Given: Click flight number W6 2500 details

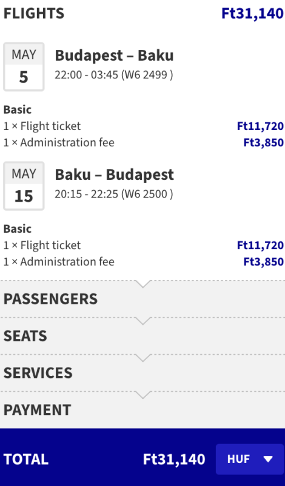Looking at the screenshot, I should (x=147, y=194).
